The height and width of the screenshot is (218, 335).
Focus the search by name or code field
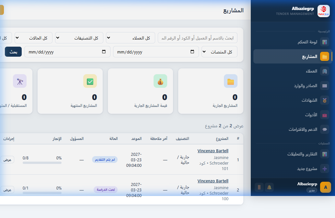198,38
